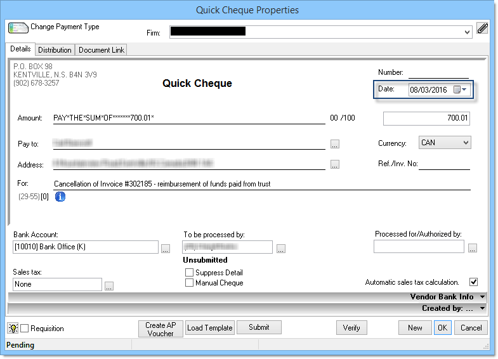Click the Bank Account field
498x359 pixels.
[x=86, y=247]
